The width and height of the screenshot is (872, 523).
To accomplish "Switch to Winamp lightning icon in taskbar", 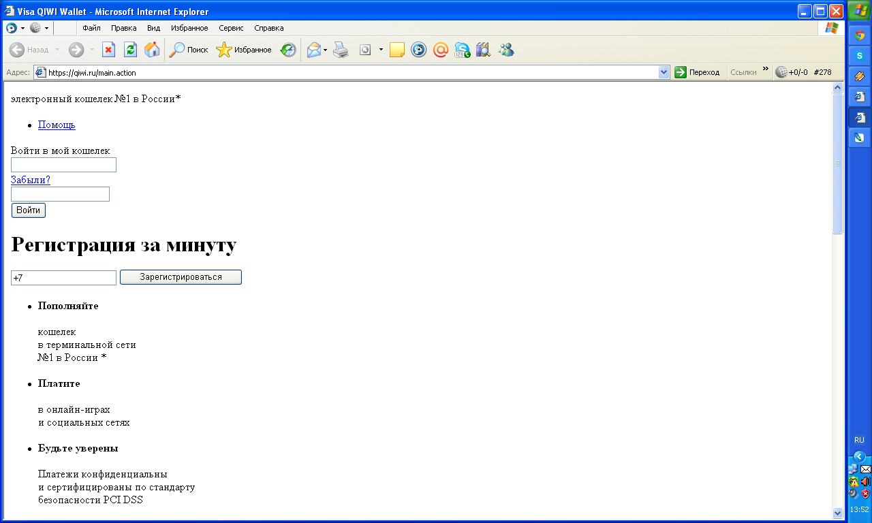I will (x=860, y=76).
